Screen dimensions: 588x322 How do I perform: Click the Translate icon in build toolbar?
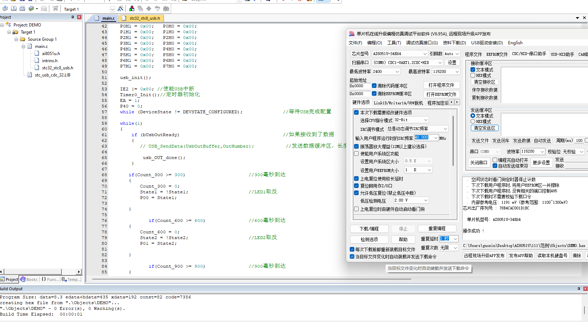5,8
